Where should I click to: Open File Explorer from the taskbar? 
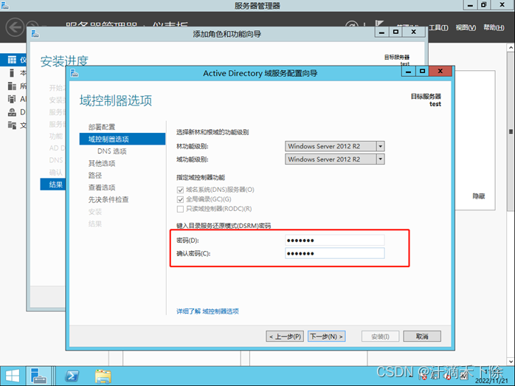tap(103, 376)
